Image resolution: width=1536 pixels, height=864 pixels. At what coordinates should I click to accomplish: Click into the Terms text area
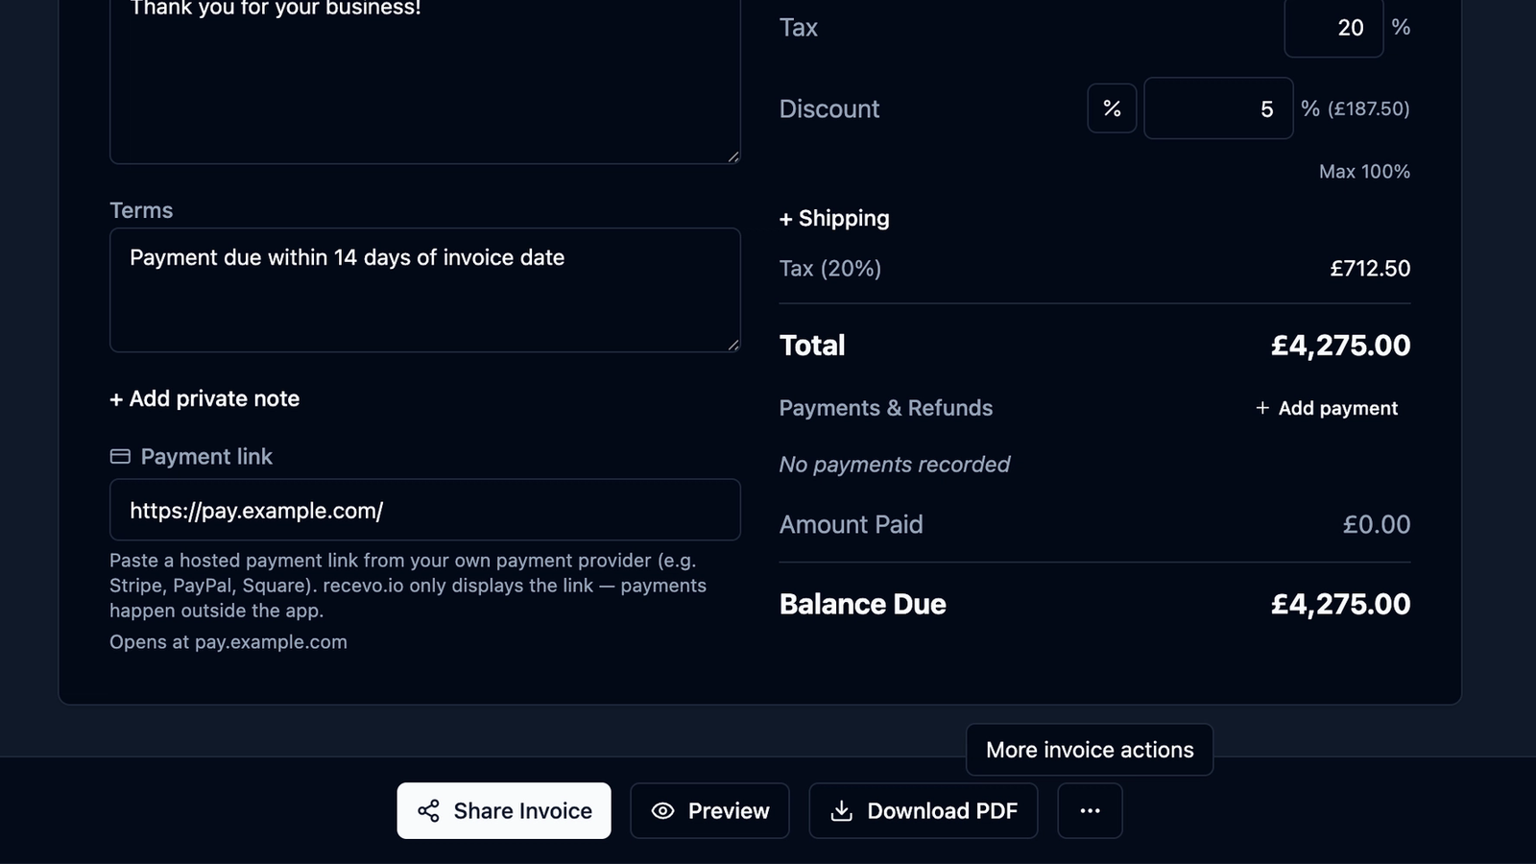tap(425, 290)
